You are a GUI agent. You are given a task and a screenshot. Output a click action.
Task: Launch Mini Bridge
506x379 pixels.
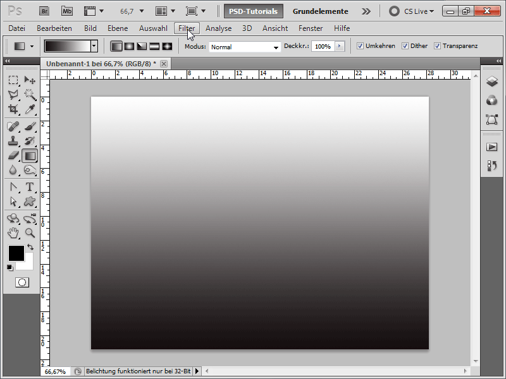tap(67, 11)
